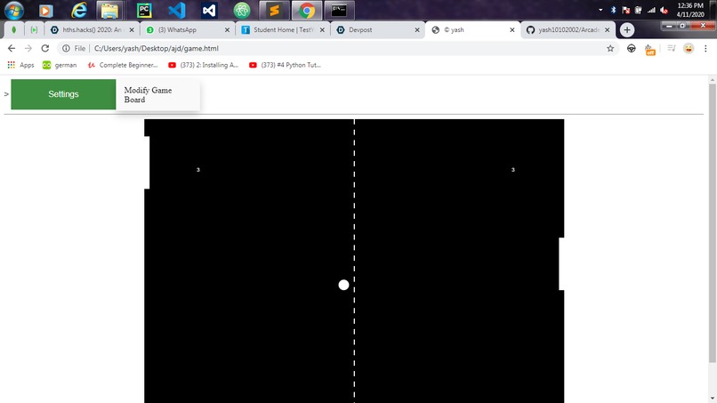The image size is (717, 403).
Task: Click the white pong ball
Action: [343, 285]
